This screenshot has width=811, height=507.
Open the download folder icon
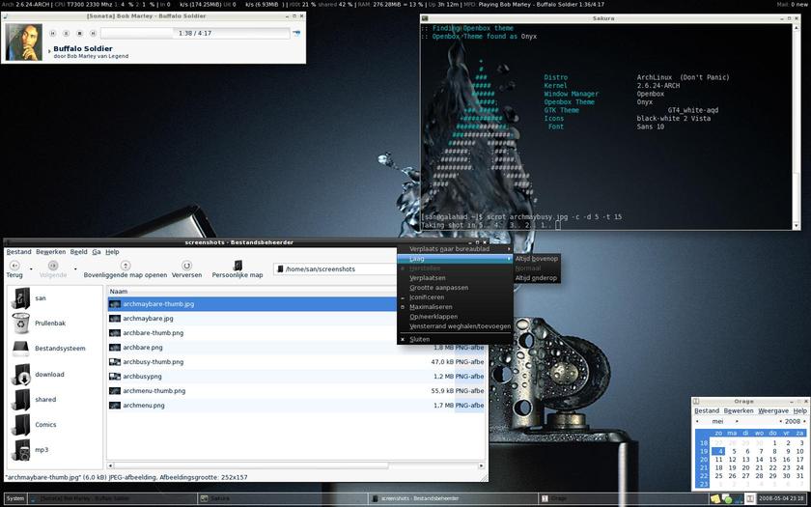21,374
